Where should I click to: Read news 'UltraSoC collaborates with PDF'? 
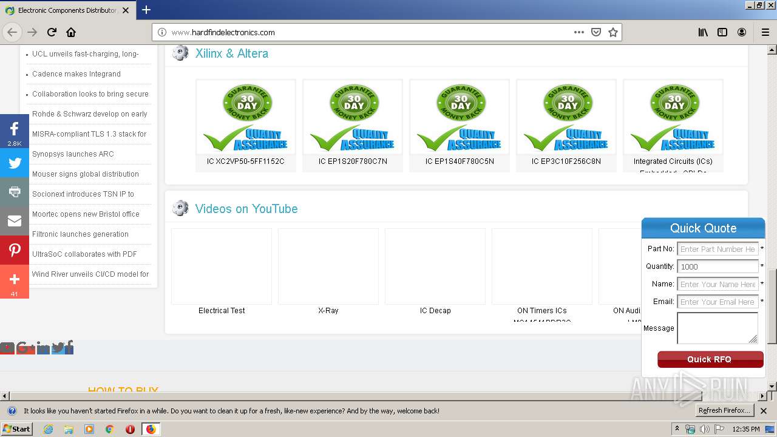(x=84, y=254)
